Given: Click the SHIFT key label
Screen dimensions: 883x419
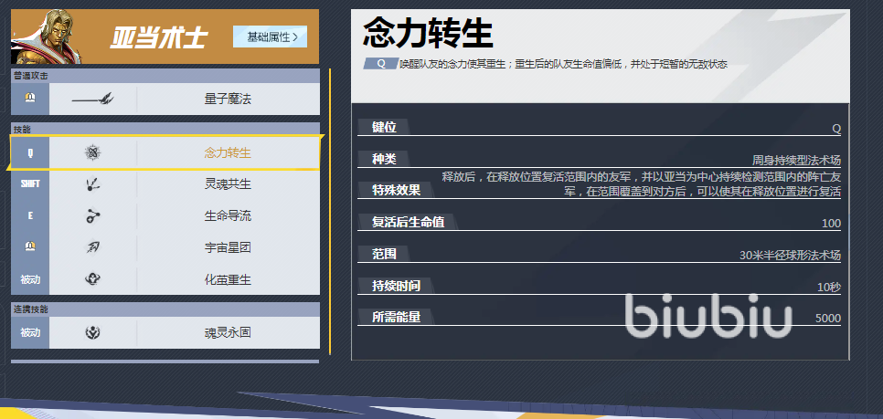Looking at the screenshot, I should click(x=30, y=184).
